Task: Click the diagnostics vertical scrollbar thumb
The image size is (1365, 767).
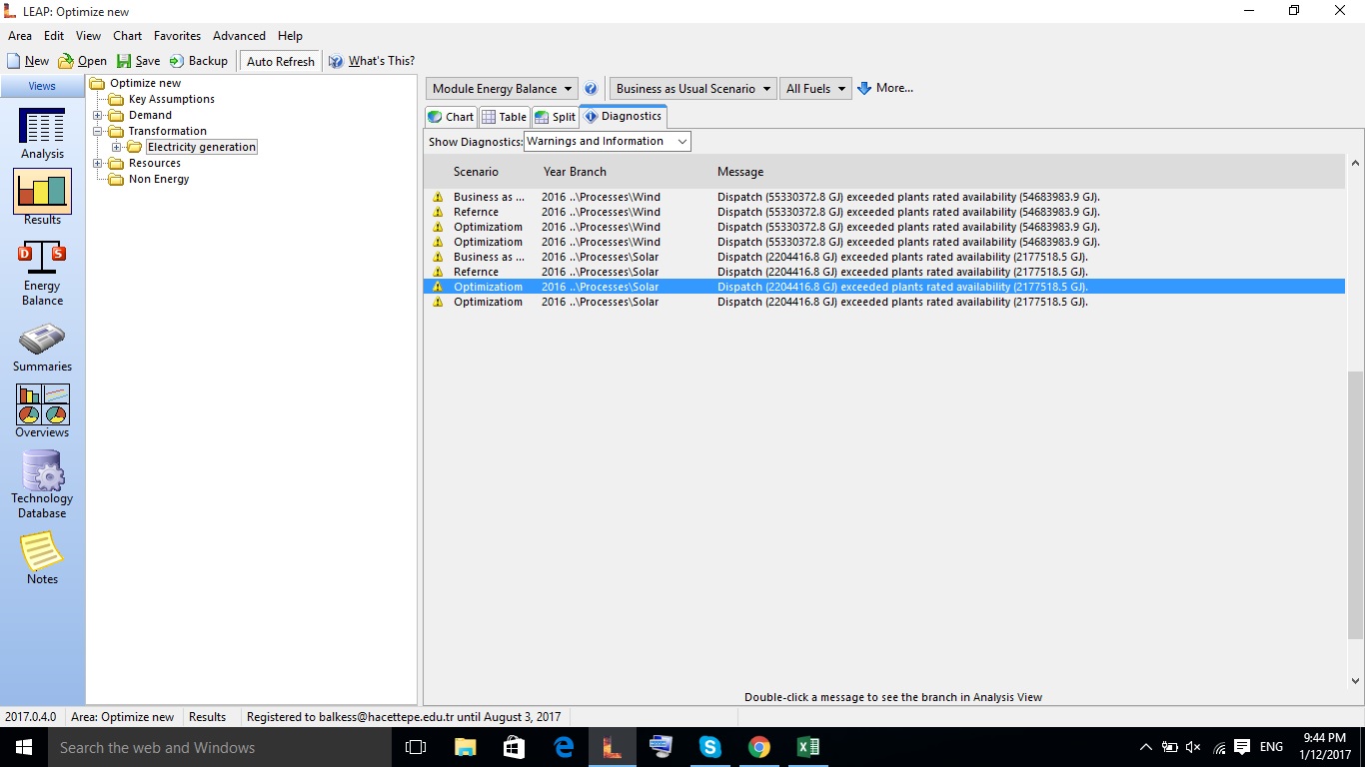Action: tap(1355, 504)
